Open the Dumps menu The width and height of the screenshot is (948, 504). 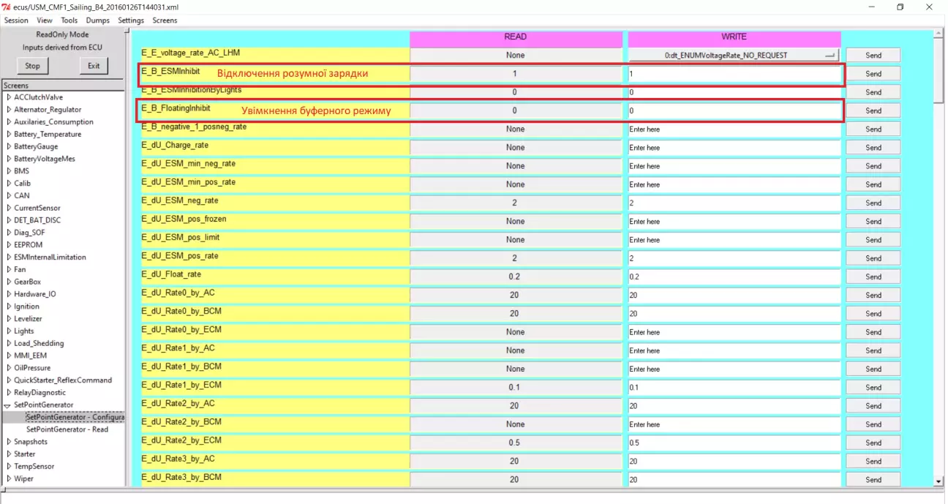[x=98, y=20]
